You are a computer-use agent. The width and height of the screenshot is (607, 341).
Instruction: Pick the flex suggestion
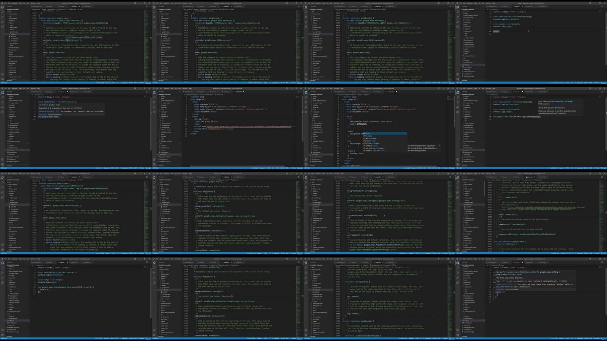point(385,133)
